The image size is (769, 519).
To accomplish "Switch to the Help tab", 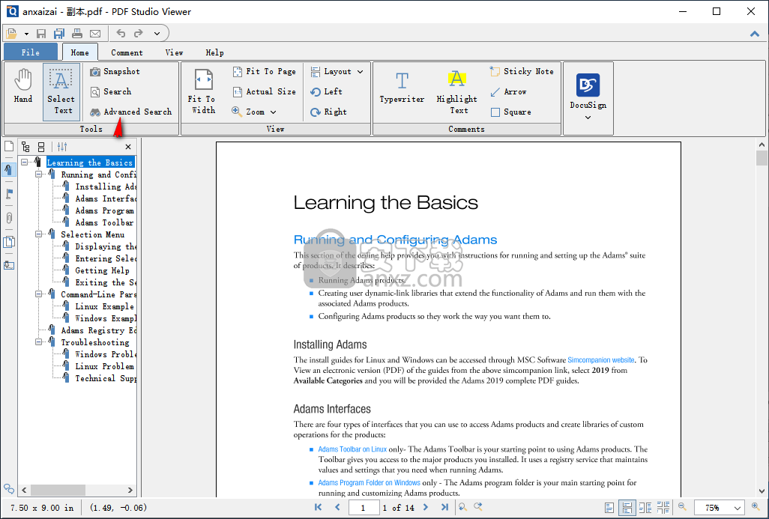I will (214, 52).
